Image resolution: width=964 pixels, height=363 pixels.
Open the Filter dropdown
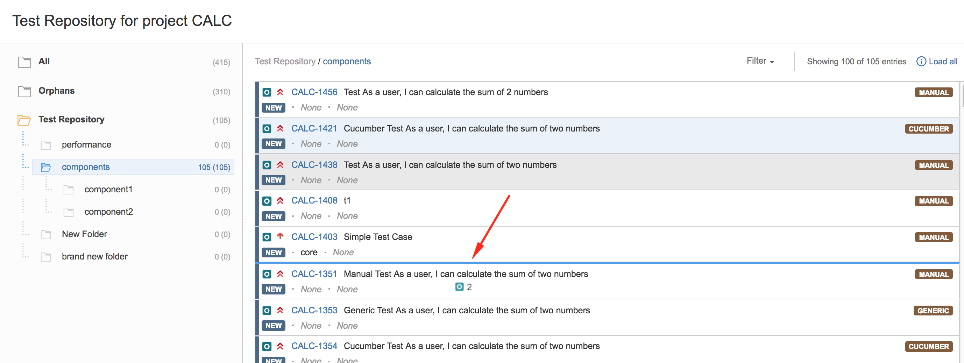click(760, 61)
